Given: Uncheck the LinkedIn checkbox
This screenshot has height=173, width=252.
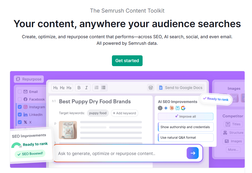Looking at the screenshot, I should point(20,114).
